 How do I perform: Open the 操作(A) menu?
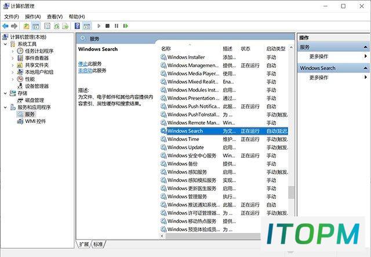33,17
